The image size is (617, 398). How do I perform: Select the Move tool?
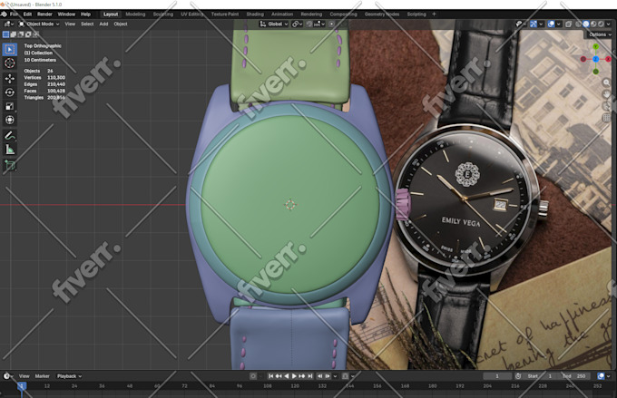pos(9,79)
